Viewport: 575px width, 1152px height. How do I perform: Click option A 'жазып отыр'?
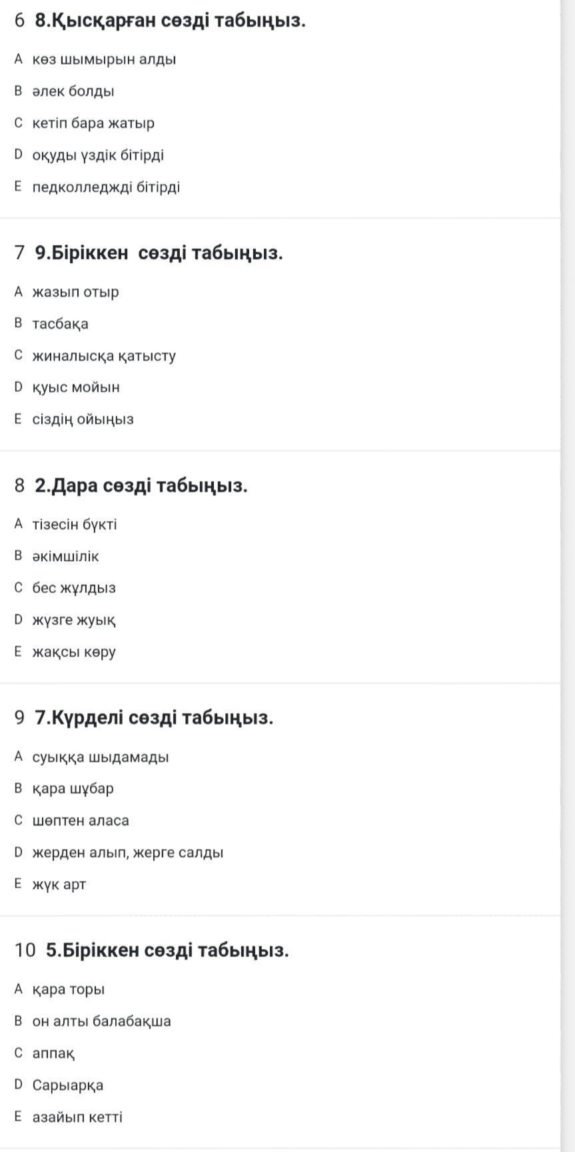[x=75, y=292]
